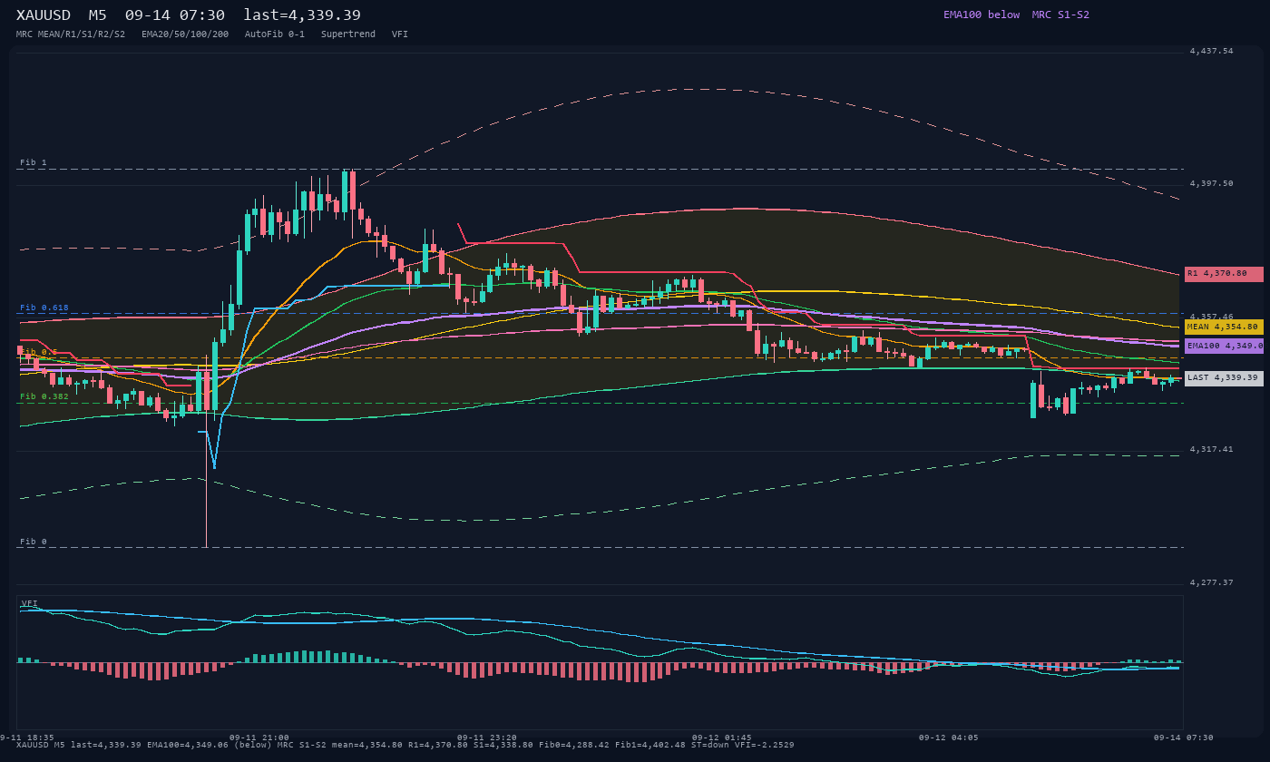The width and height of the screenshot is (1270, 762).
Task: Click the 09-12 01:45 time axis label
Action: click(x=722, y=738)
